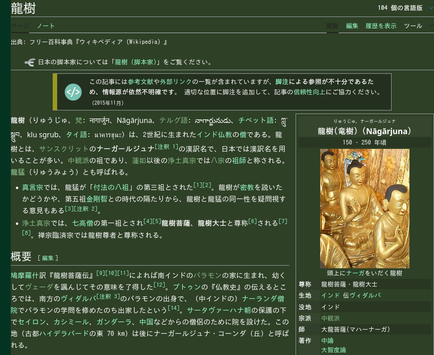
Task: Open the 中論 link in infobox
Action: [x=327, y=341]
